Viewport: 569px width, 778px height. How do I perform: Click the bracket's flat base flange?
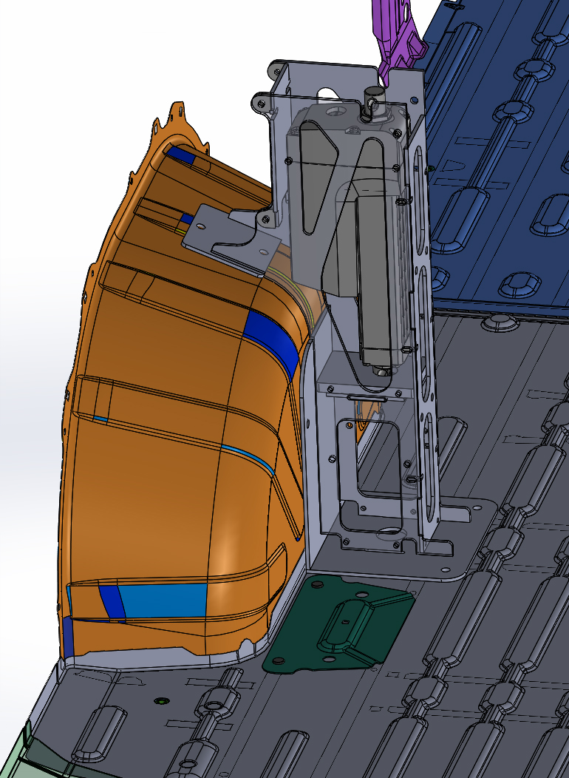(473, 518)
